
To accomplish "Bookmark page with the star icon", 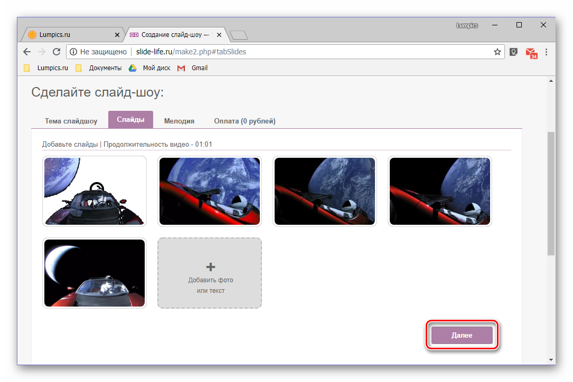I will pyautogui.click(x=497, y=52).
